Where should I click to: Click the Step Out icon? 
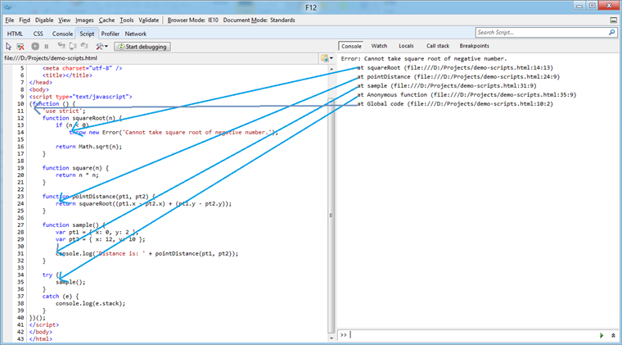83,47
